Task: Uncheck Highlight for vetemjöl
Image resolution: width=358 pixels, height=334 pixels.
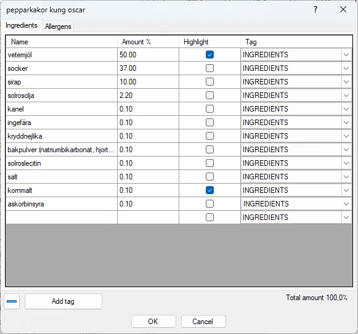Action: 210,55
